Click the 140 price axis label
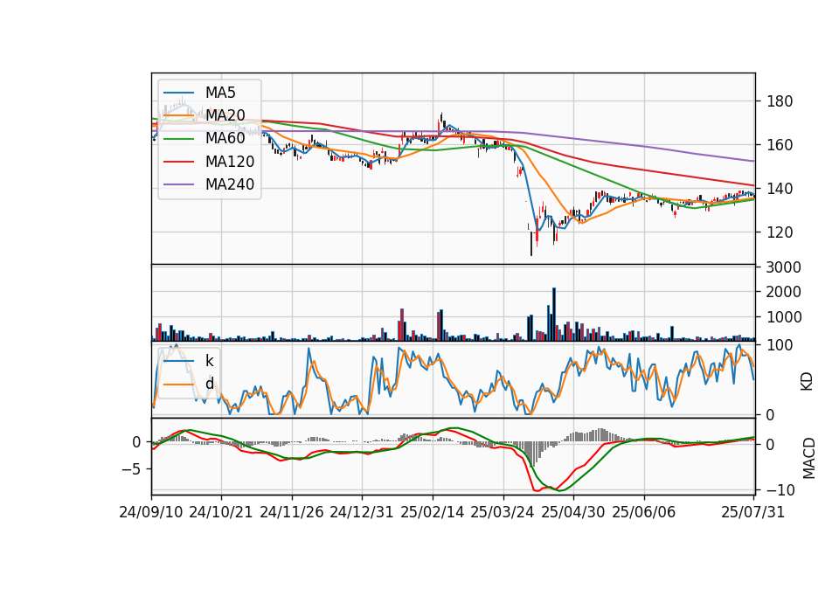Image resolution: width=839 pixels, height=603 pixels. pos(780,189)
